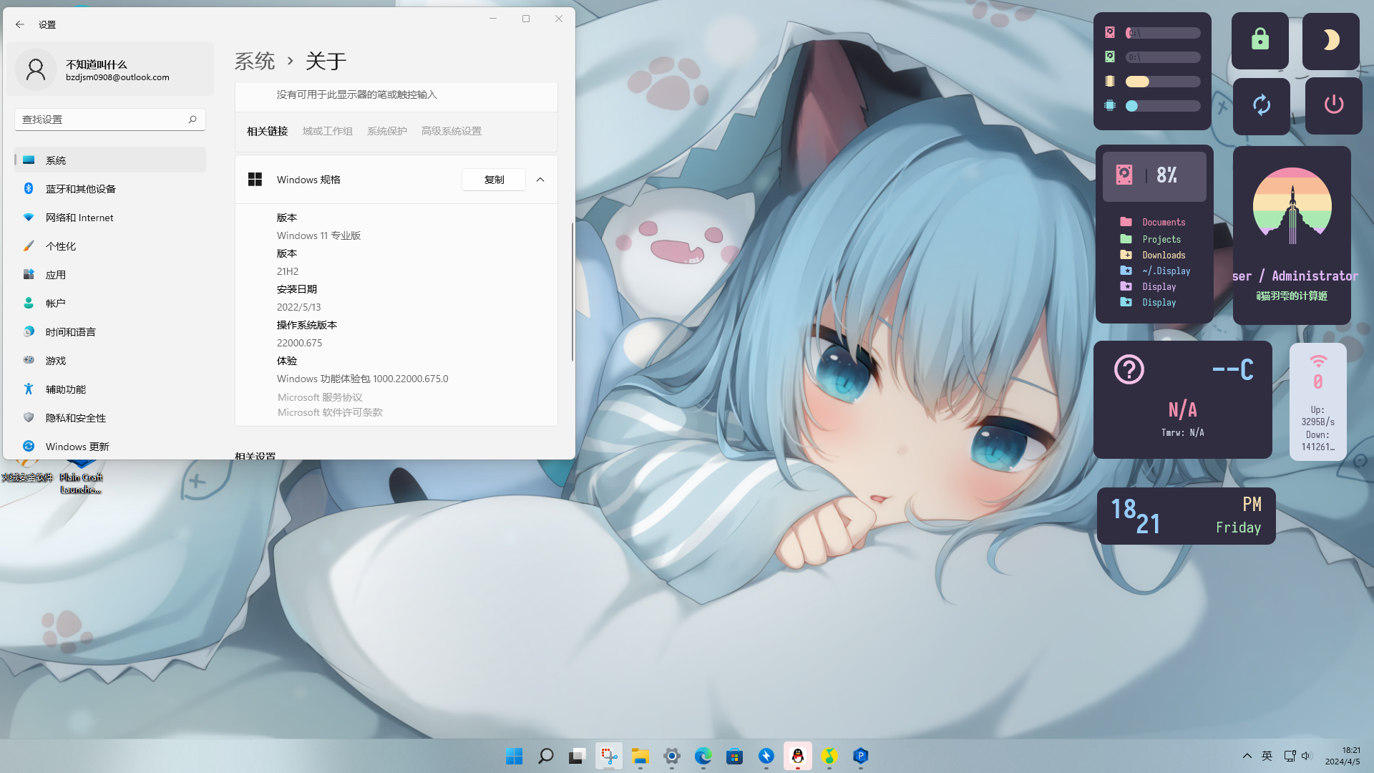The height and width of the screenshot is (773, 1374).
Task: Open Microsoft 服务协议 link
Action: 320,397
